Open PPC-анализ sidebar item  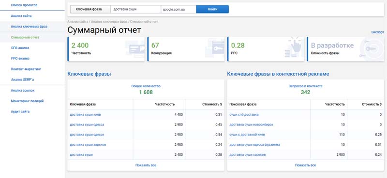tap(20, 58)
